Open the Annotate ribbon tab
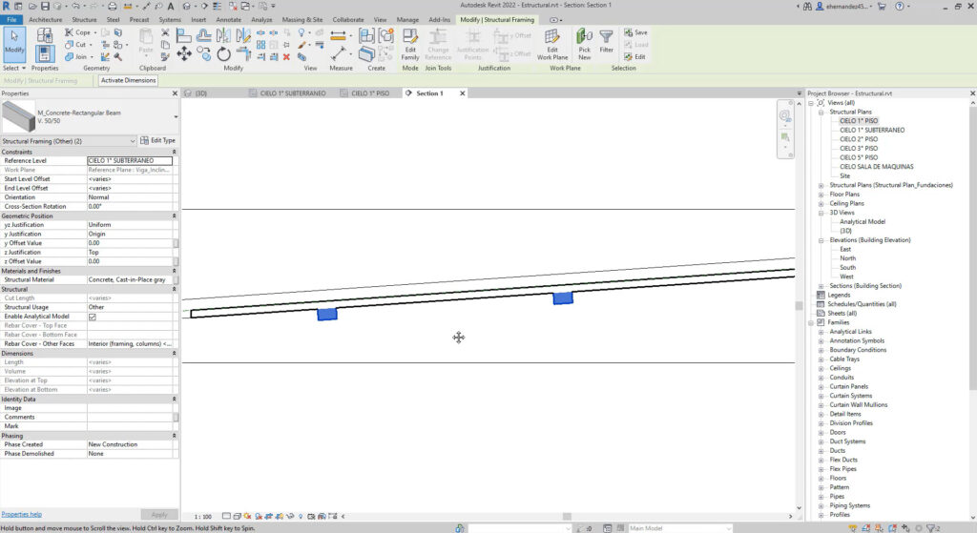Viewport: 977px width, 533px height. click(228, 19)
